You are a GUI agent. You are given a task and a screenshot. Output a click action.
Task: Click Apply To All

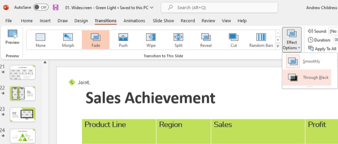click(x=322, y=49)
